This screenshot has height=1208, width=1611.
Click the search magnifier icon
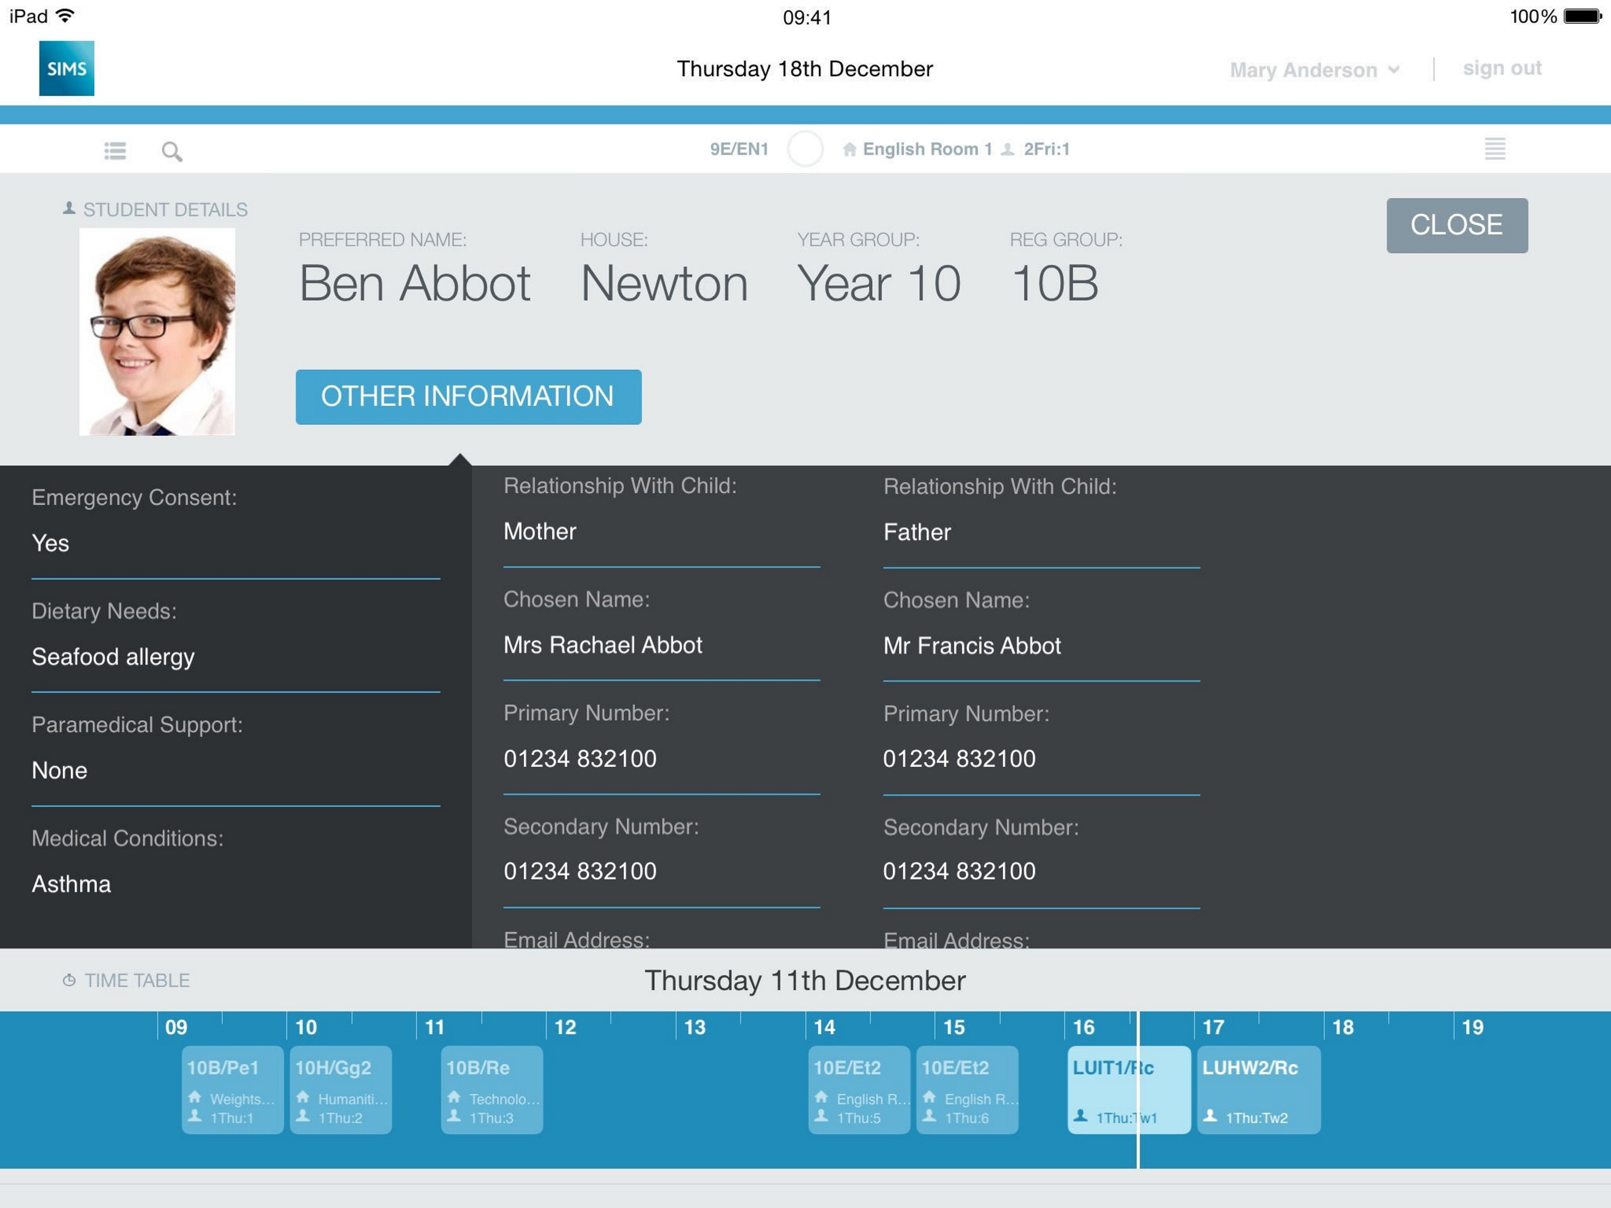coord(172,152)
